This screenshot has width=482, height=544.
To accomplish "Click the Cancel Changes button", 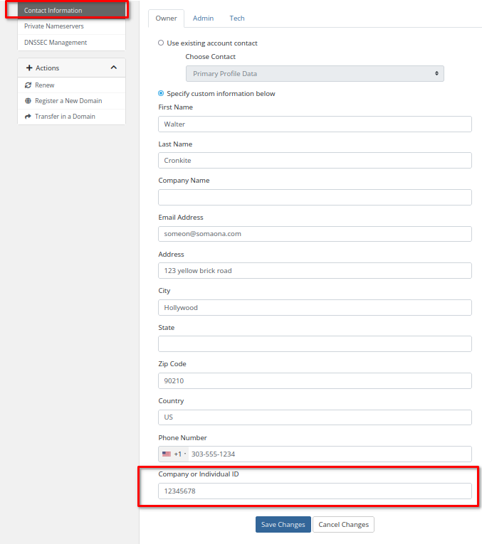I will 343,525.
